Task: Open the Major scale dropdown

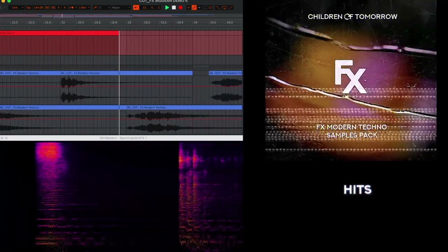Action: (x=120, y=7)
